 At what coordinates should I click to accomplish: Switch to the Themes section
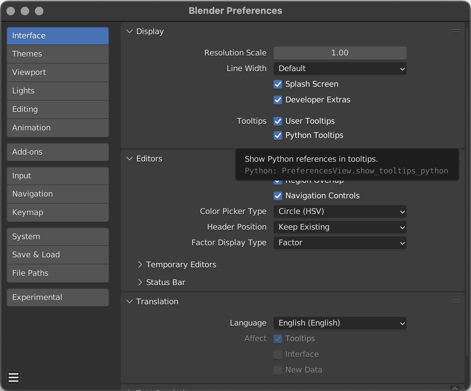(58, 54)
